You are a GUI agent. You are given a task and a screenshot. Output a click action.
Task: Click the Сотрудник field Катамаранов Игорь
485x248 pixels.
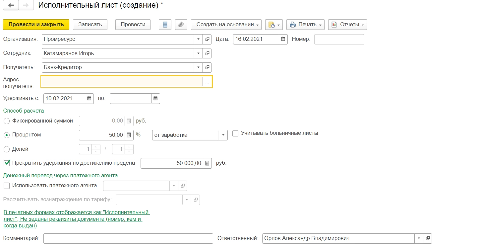coord(118,53)
